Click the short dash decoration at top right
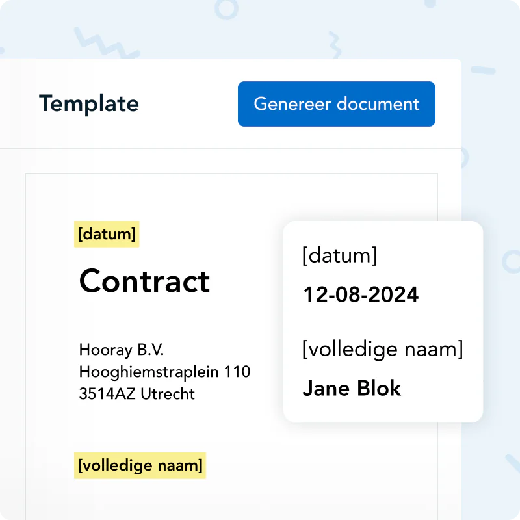Viewport: 520px width, 520px height. (482, 70)
